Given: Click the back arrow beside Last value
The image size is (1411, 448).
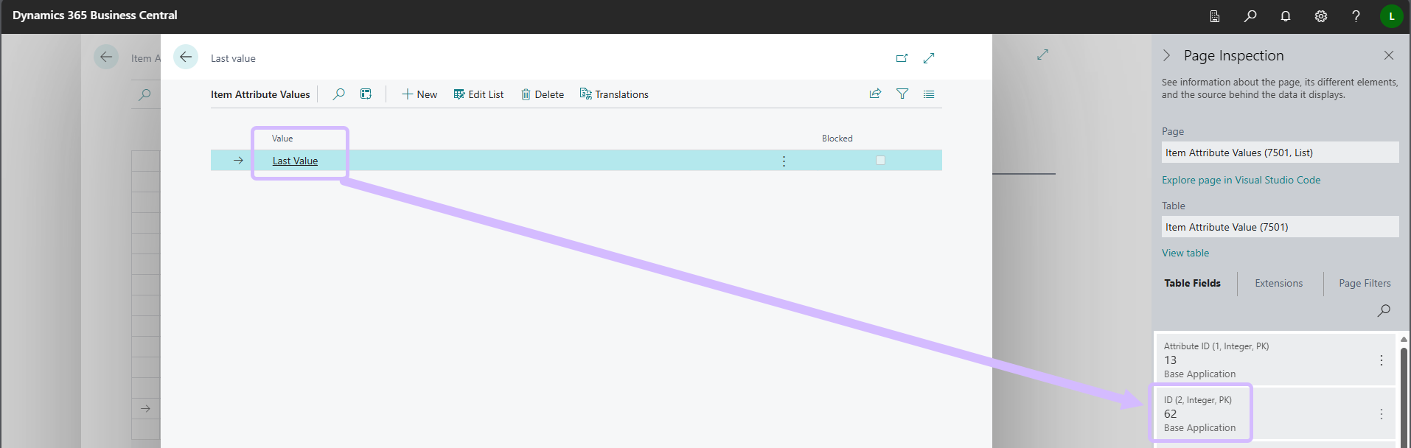Looking at the screenshot, I should point(186,57).
